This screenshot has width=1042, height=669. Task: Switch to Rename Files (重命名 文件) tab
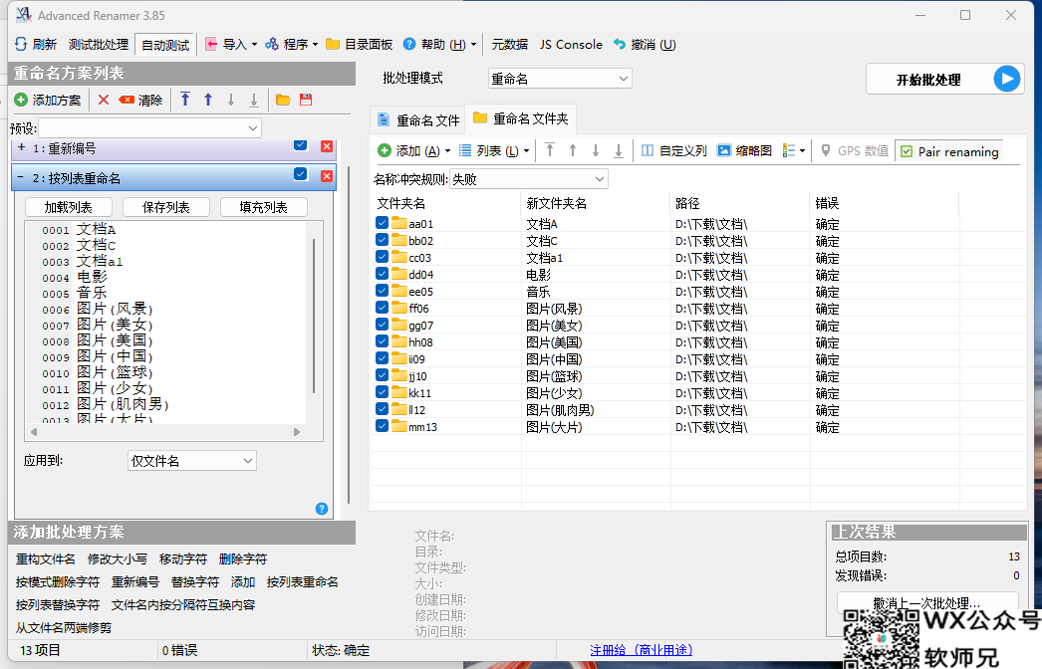418,120
